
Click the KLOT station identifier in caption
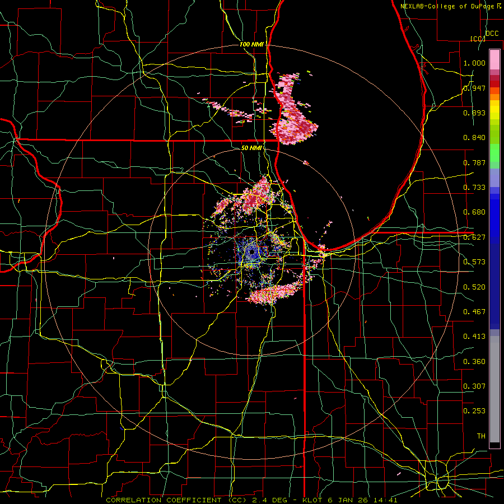tap(314, 500)
